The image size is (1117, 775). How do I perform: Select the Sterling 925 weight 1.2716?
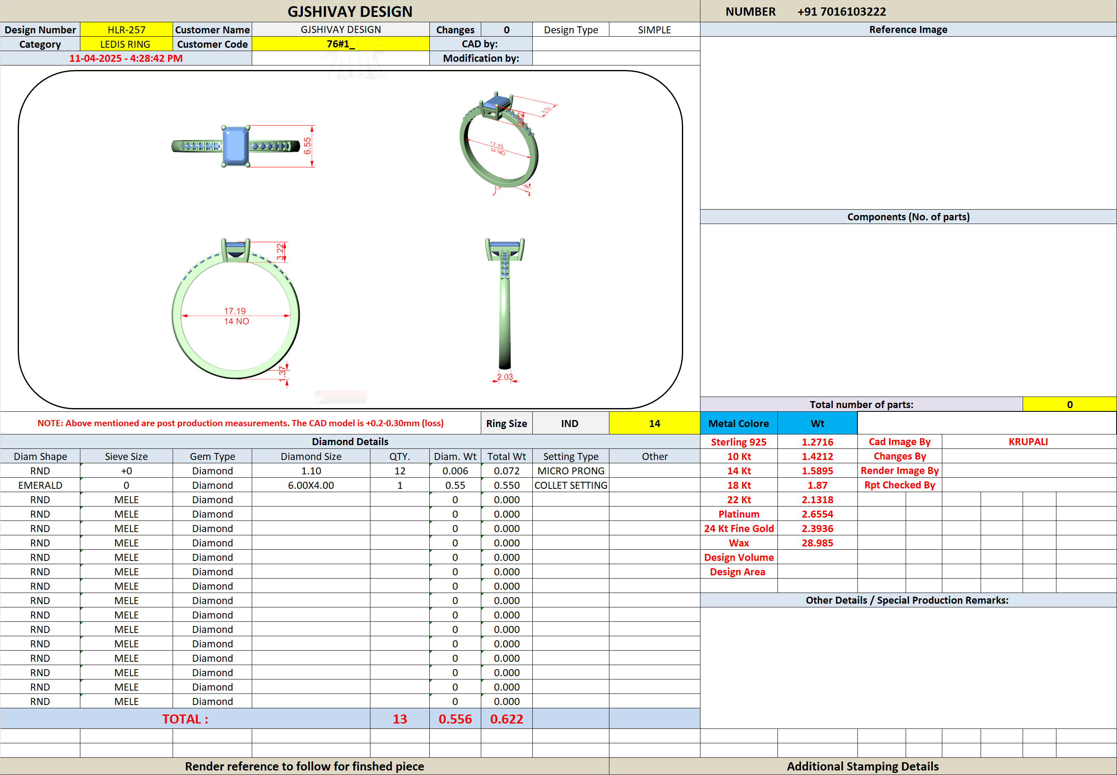coord(817,442)
